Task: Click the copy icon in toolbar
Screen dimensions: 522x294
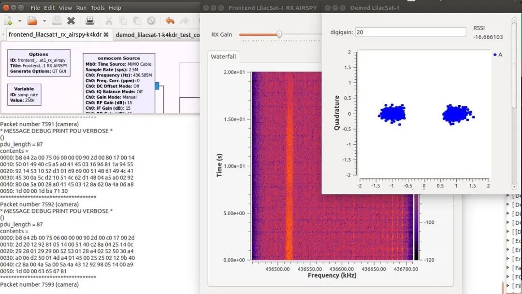Action: (123, 21)
